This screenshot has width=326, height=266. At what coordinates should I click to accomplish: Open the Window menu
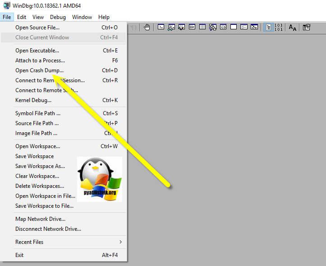[x=82, y=17]
